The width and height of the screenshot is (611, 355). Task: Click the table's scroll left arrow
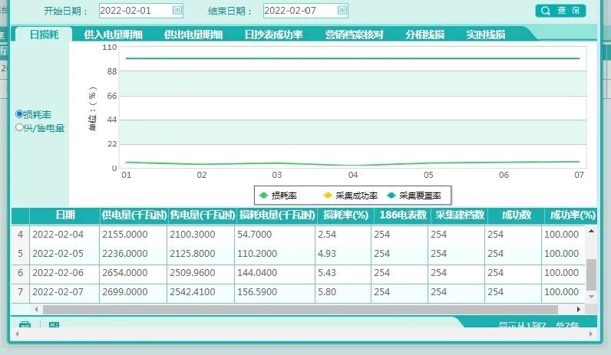coord(36,310)
